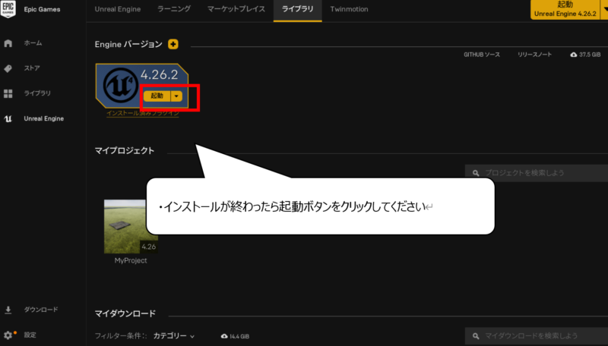Click the マイダウンロードを検索しよう search field
Image resolution: width=608 pixels, height=346 pixels.
click(x=537, y=336)
